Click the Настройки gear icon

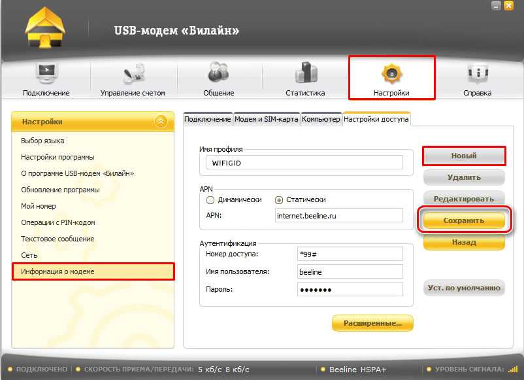[x=391, y=73]
